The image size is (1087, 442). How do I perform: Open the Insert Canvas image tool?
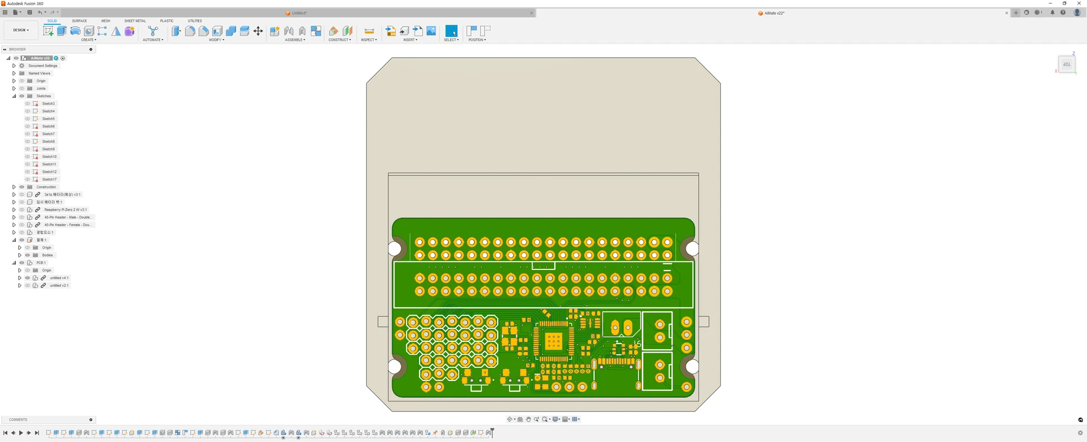coord(431,31)
